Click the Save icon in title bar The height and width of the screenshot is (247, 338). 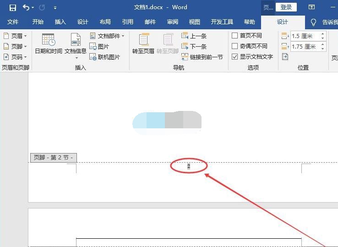[x=12, y=7]
